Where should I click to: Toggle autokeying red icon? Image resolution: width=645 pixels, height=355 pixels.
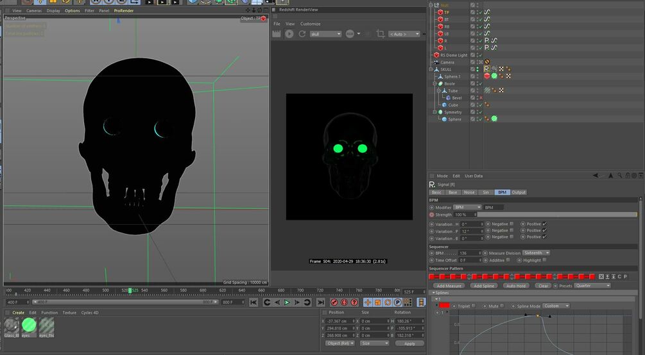coord(344,302)
